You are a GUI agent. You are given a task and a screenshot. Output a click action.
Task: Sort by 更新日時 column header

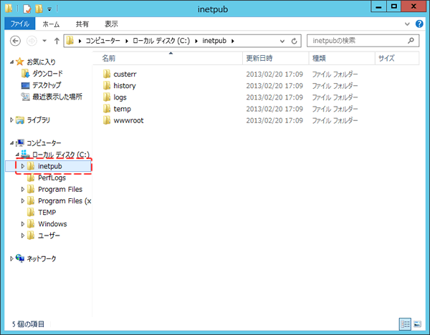276,58
